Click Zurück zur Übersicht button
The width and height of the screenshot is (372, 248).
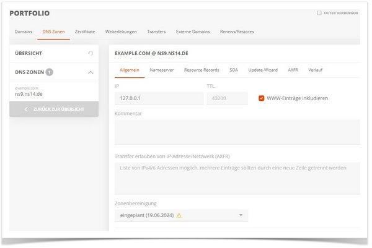click(x=54, y=109)
